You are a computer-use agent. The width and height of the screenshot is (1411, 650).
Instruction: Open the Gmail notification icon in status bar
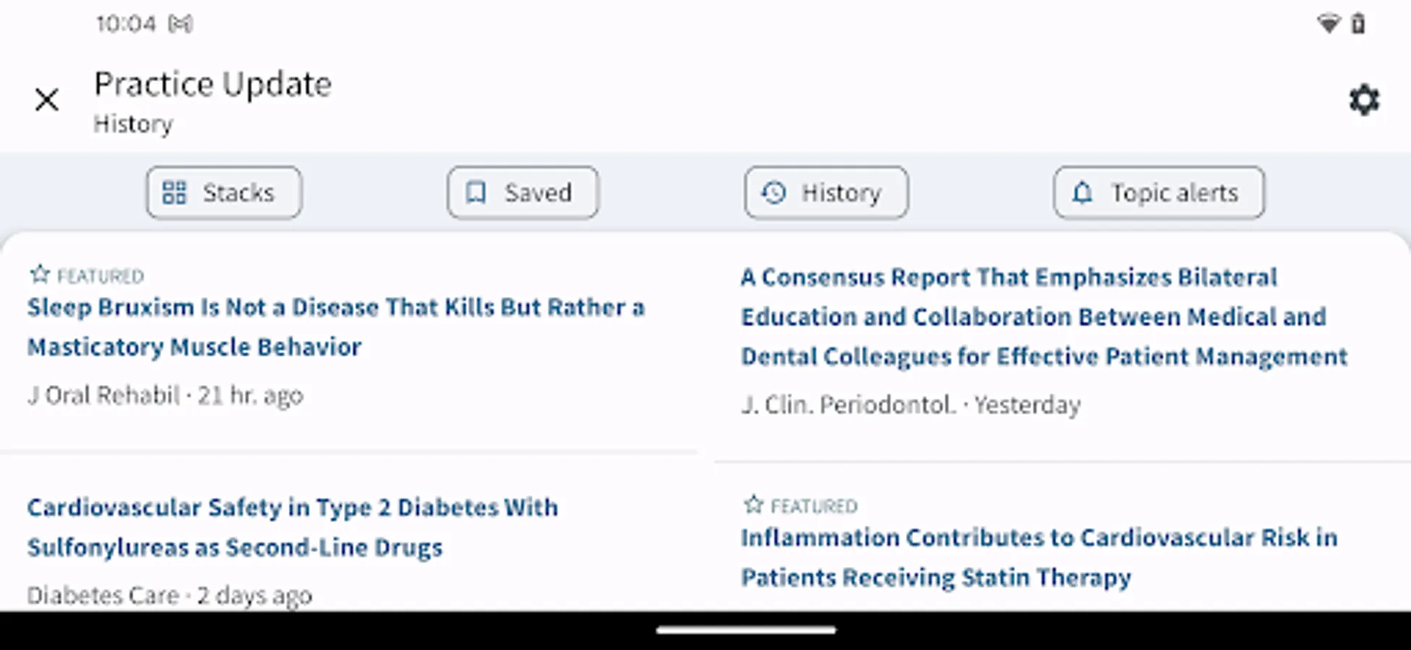click(x=180, y=25)
